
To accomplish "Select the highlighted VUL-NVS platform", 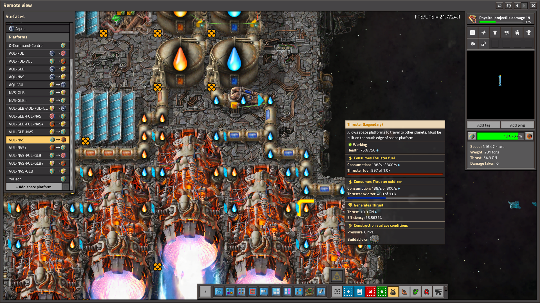I will (38, 140).
